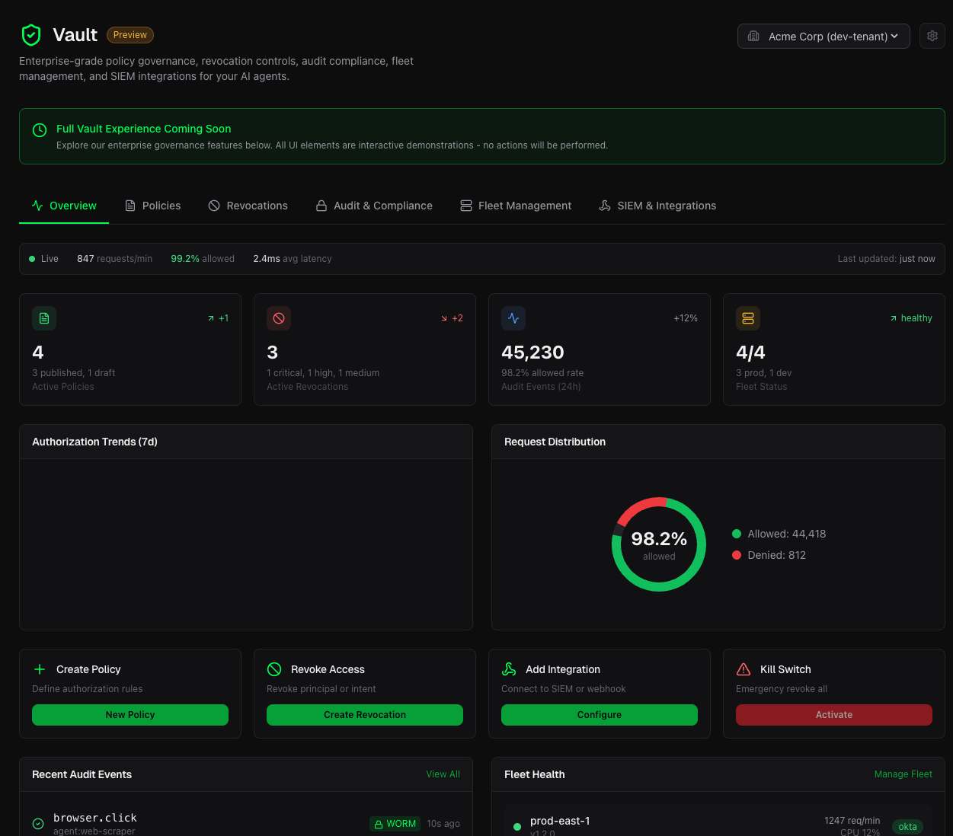The width and height of the screenshot is (953, 836).
Task: Click the plus icon beside Create Policy
Action: [40, 669]
